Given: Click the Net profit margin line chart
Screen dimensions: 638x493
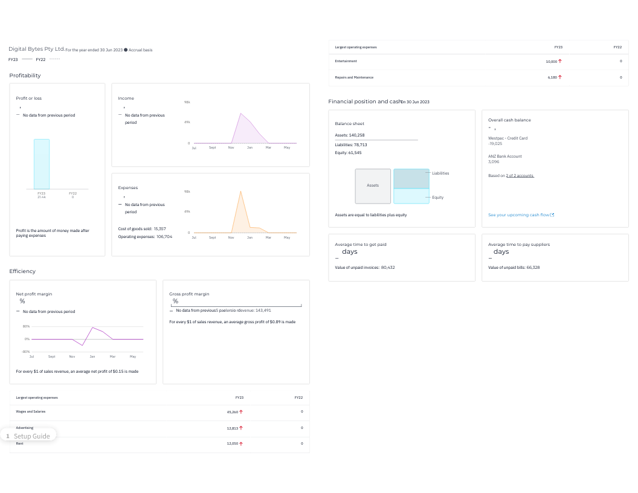Looking at the screenshot, I should pos(87,339).
